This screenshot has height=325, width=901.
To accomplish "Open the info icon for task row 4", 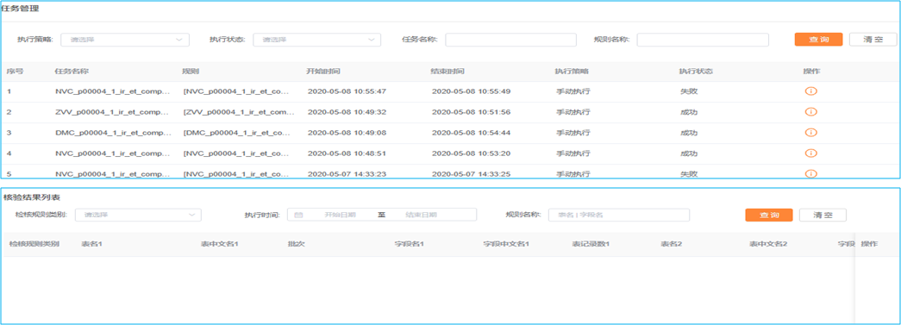I will [810, 153].
